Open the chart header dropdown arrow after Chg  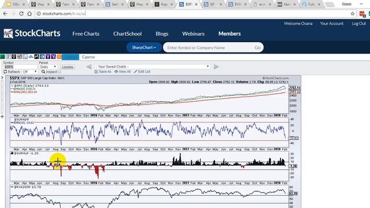click(287, 82)
